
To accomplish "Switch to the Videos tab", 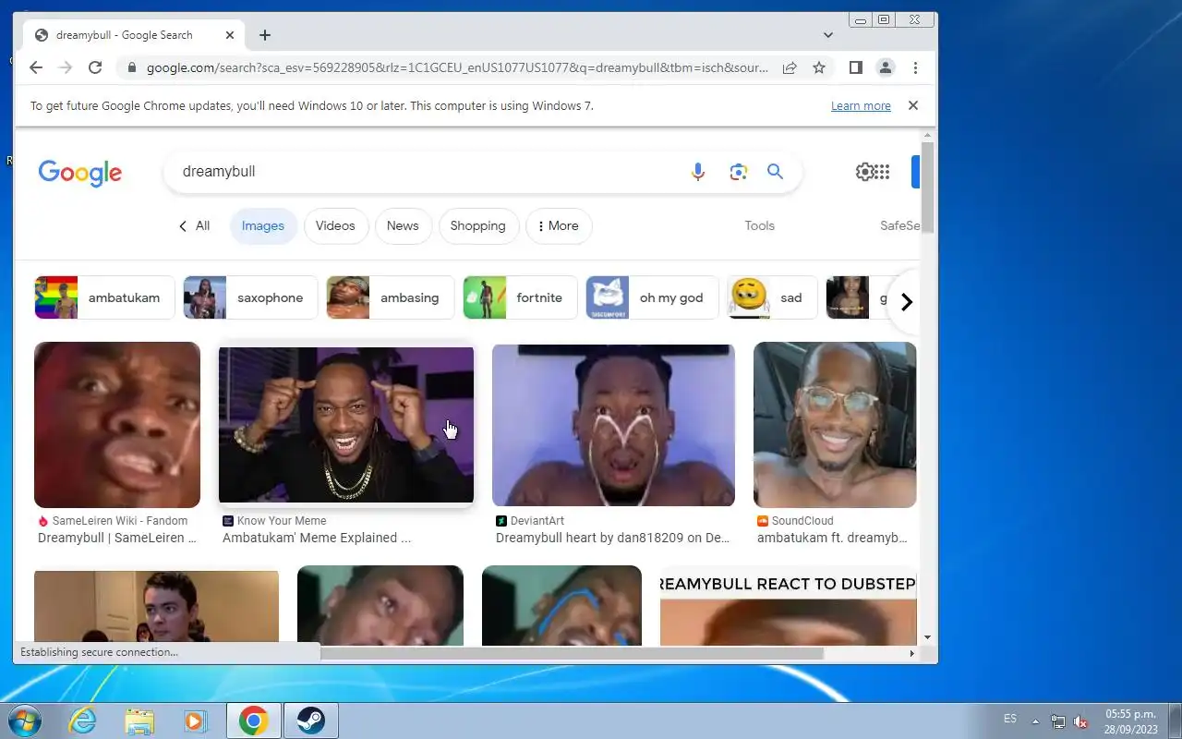I will (335, 225).
